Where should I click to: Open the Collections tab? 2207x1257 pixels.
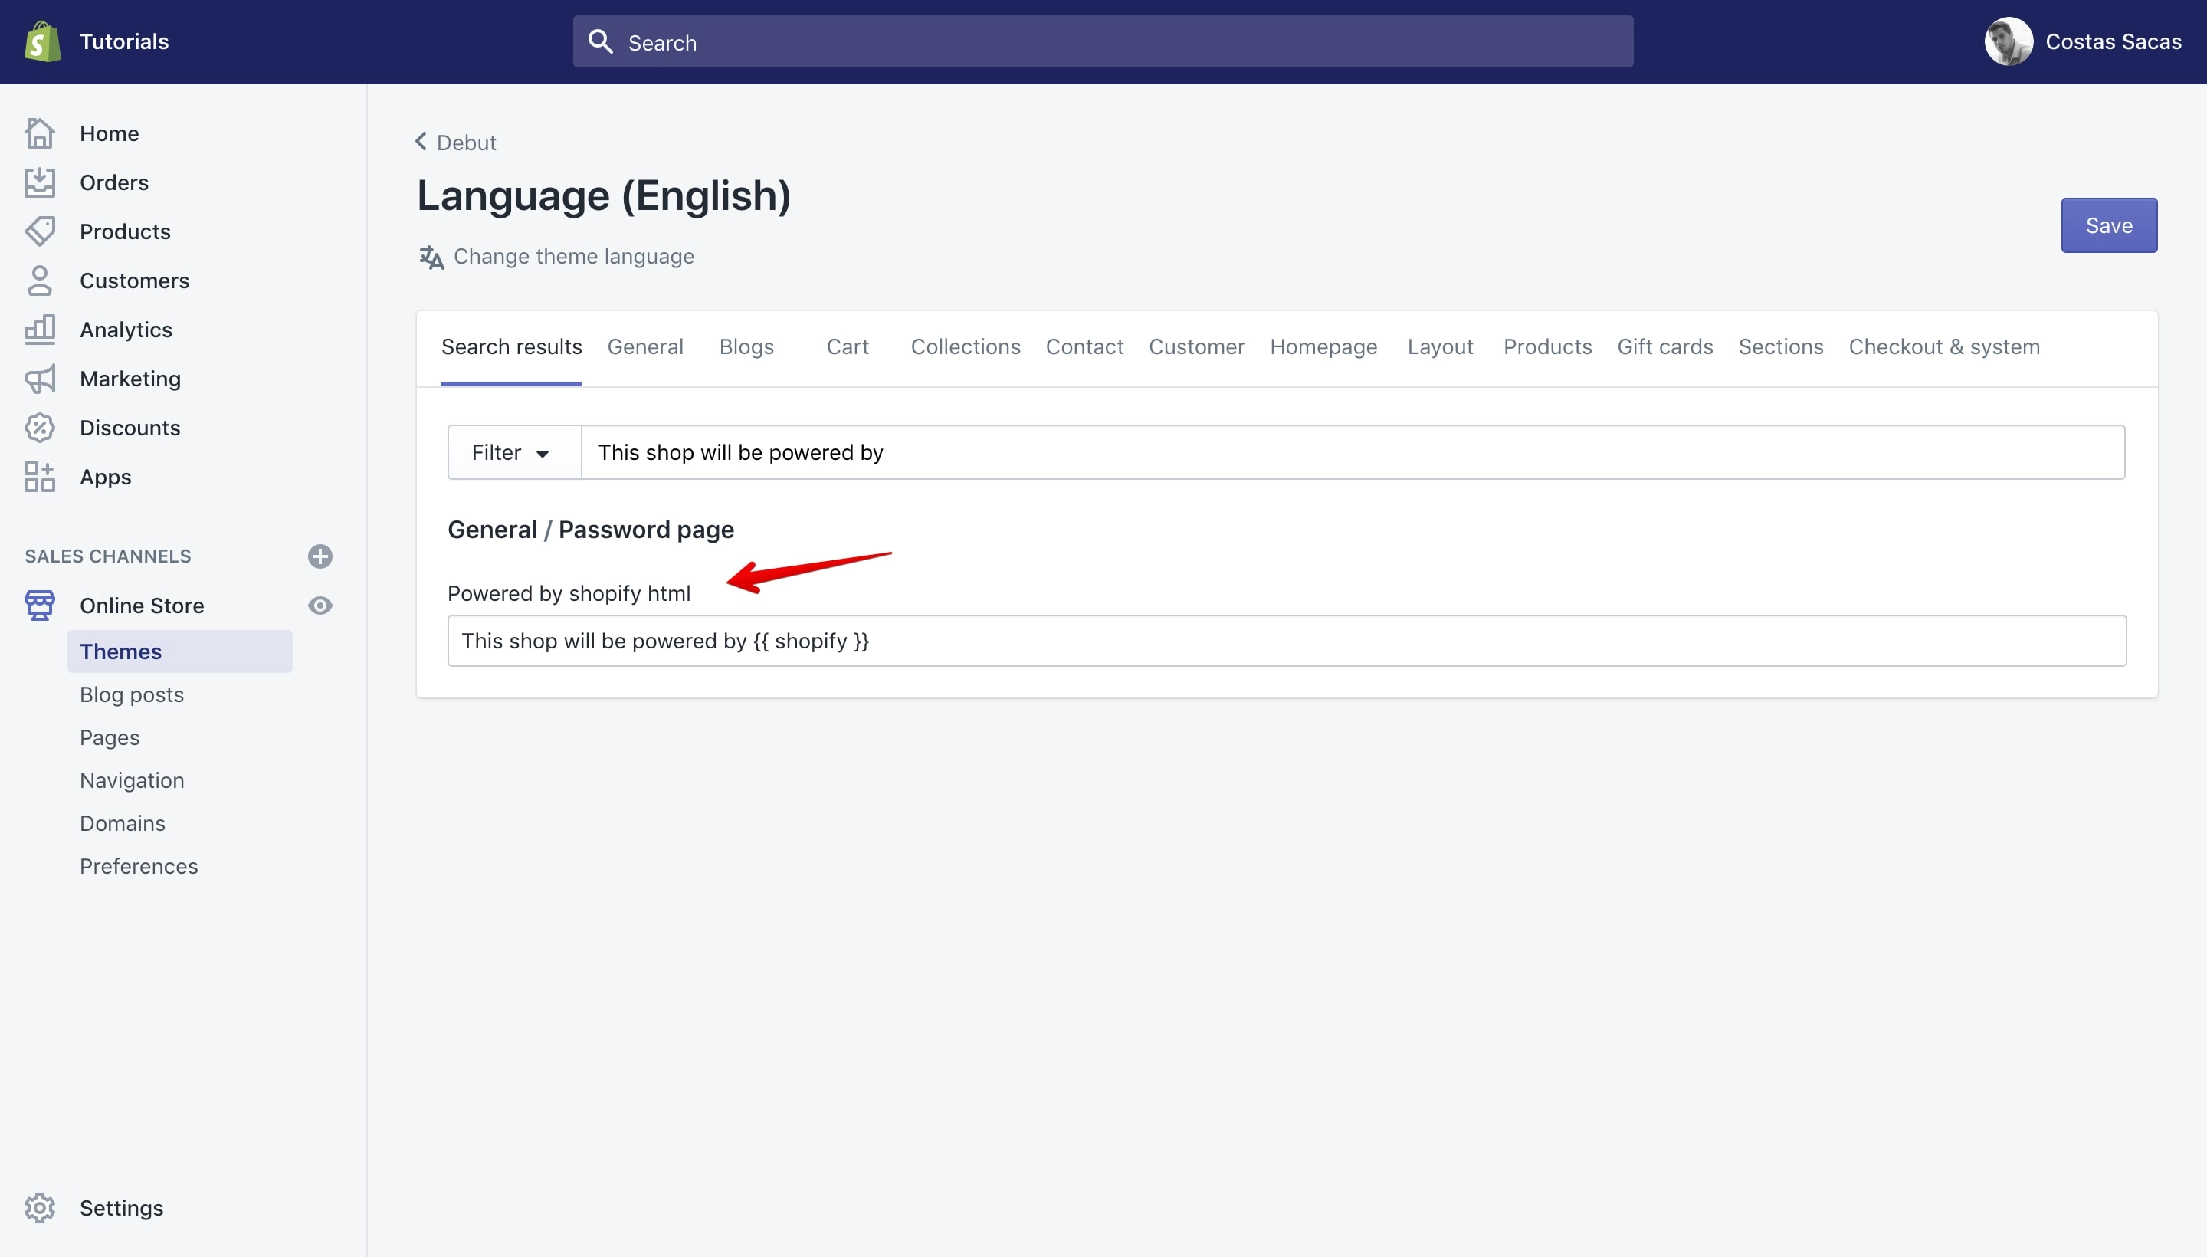(966, 347)
